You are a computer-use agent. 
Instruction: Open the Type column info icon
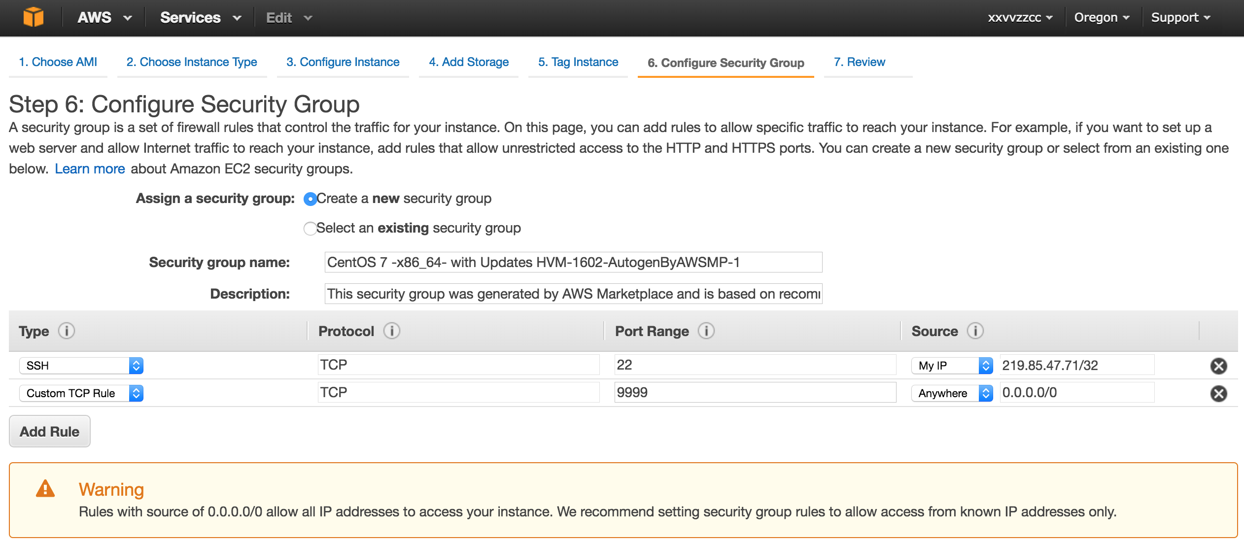(x=67, y=331)
